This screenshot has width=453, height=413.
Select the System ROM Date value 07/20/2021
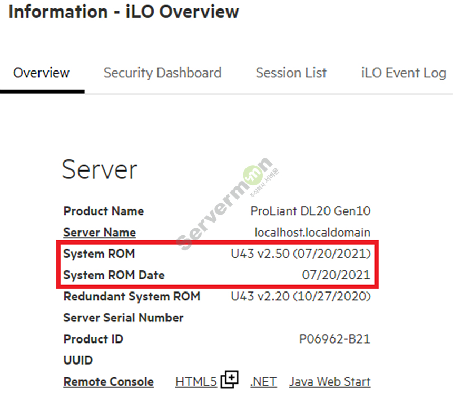coord(336,275)
